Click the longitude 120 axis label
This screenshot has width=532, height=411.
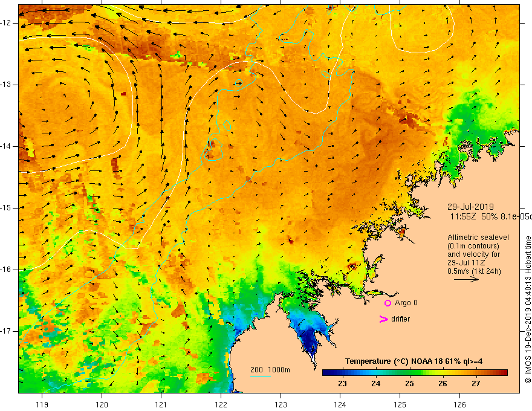[102, 404]
